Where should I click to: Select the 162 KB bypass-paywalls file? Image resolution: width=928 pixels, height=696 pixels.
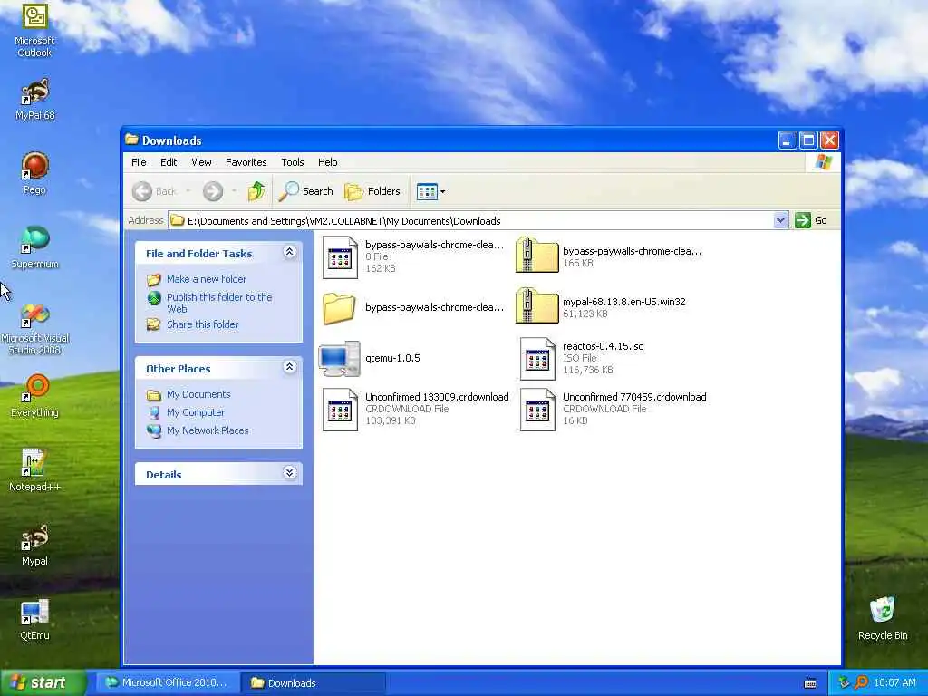coord(413,256)
